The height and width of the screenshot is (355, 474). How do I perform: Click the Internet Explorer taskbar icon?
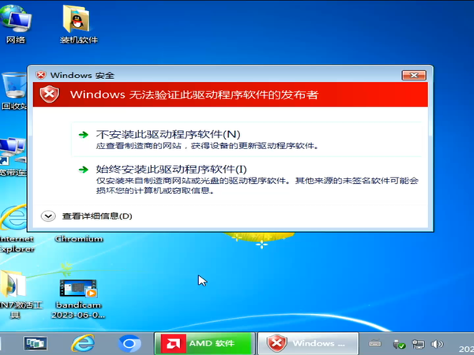pyautogui.click(x=83, y=343)
